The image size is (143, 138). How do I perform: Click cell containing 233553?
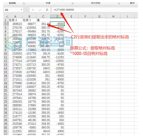point(15,53)
